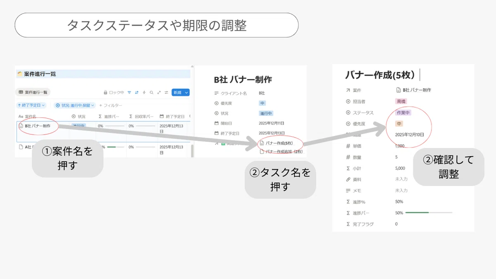Click the 50% progress bar in 進捗バー property
Screen dimensions: 496x279
point(429,213)
